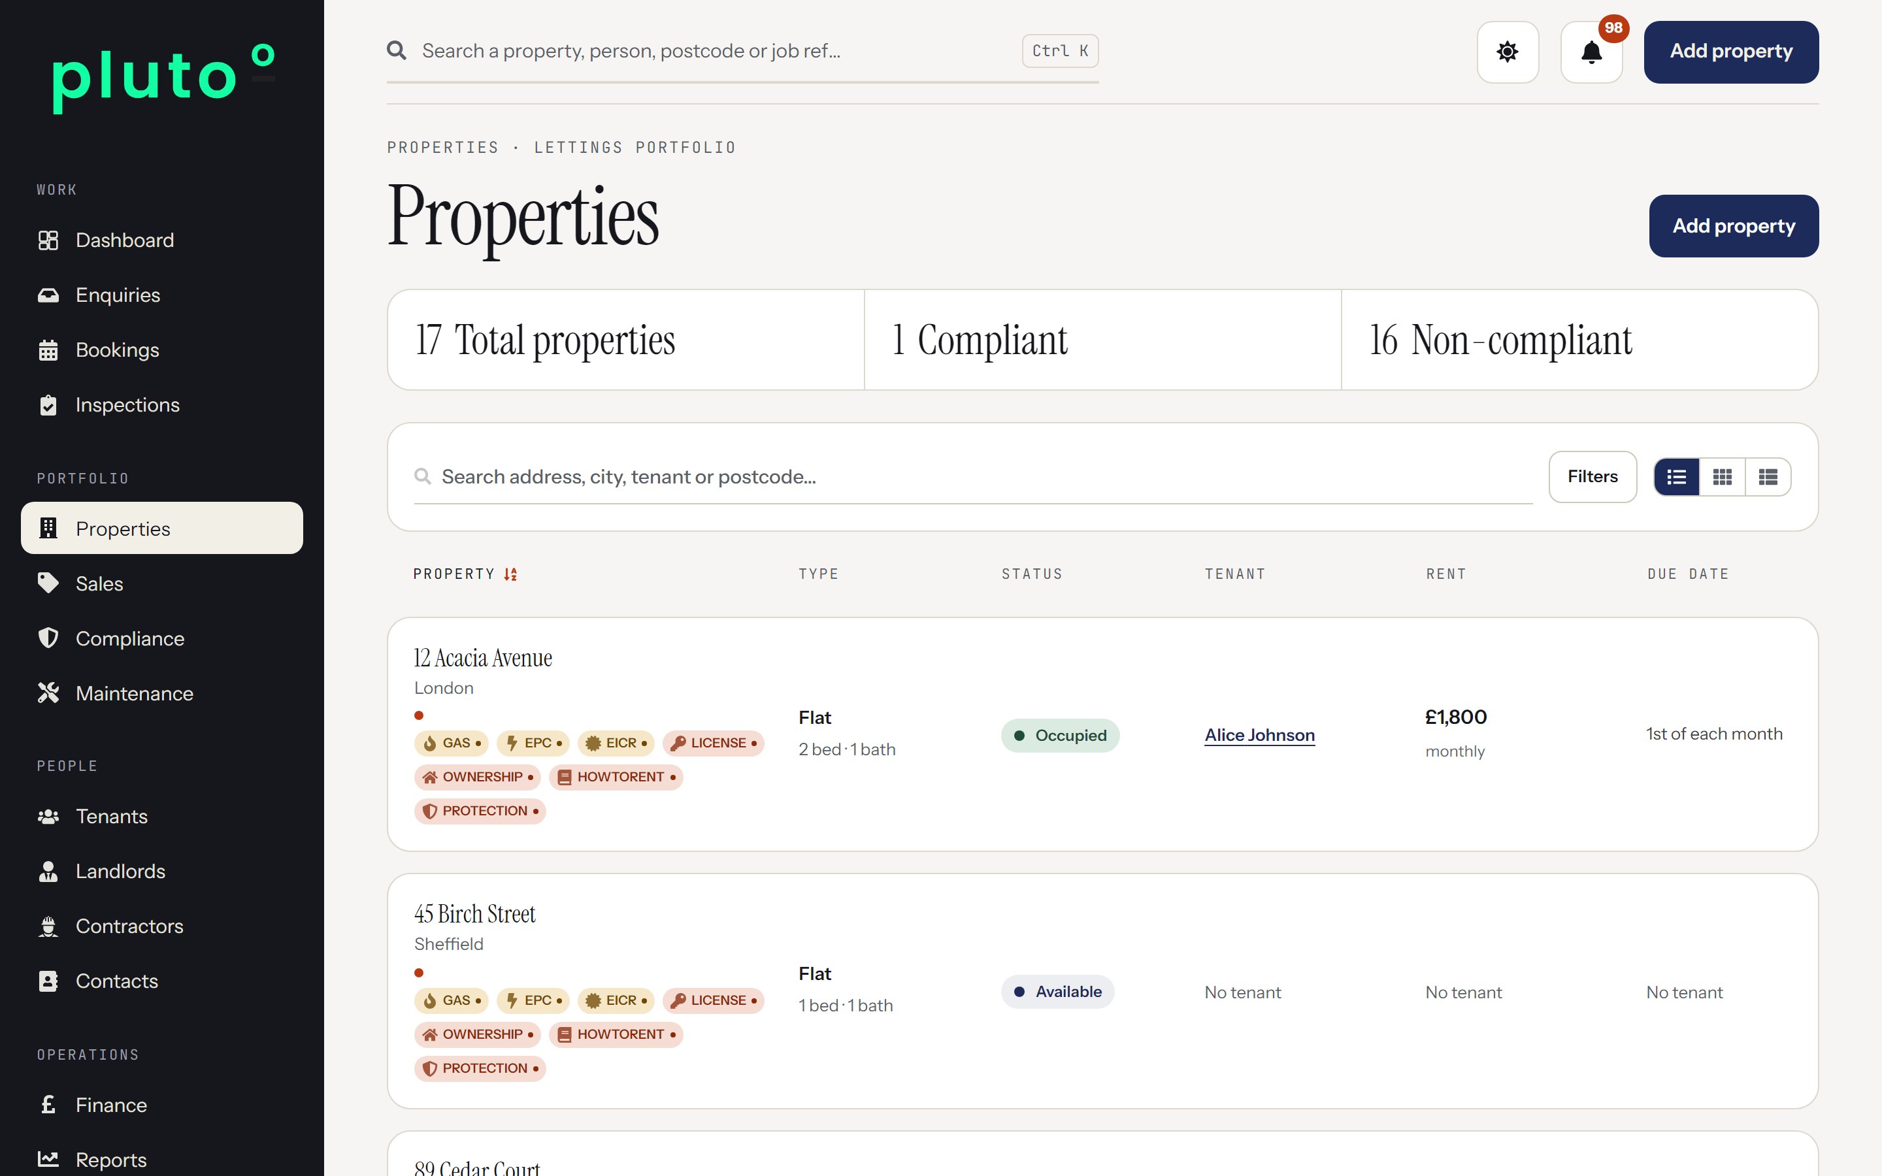
Task: Click the Tenants group icon
Action: [x=48, y=816]
